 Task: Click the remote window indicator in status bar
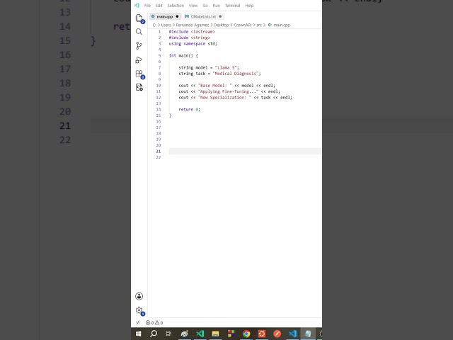tap(138, 323)
